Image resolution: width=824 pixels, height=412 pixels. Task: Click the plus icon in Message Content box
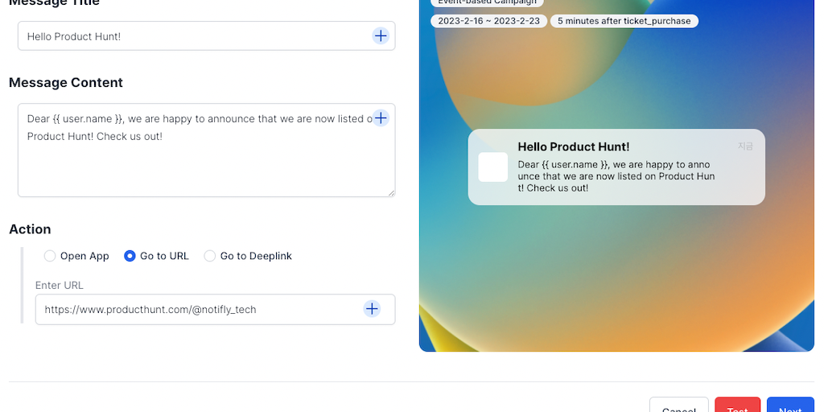tap(381, 117)
